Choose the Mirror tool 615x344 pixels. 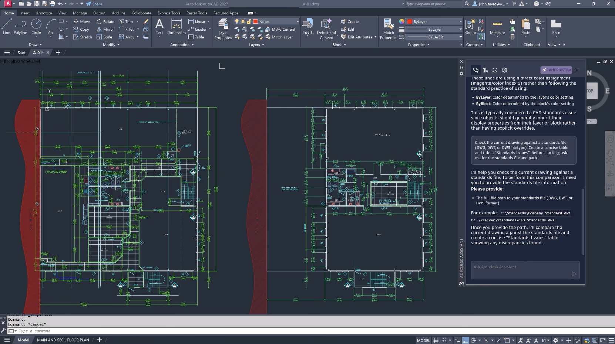tap(105, 29)
